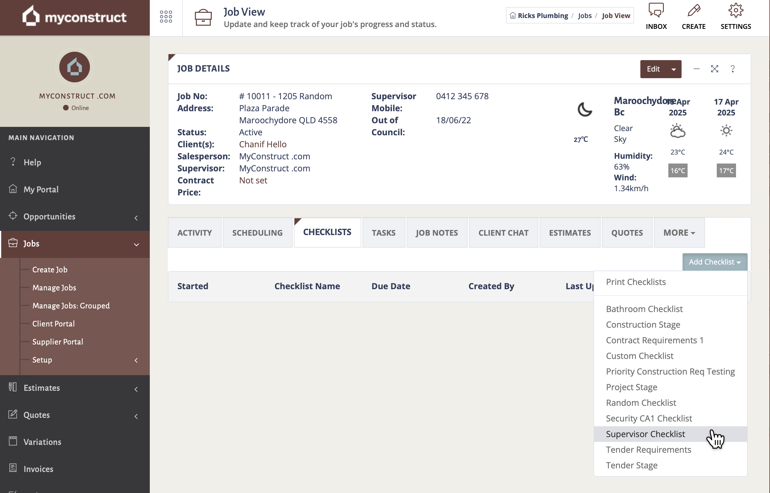Toggle the Add Checklist dropdown
The height and width of the screenshot is (493, 770).
(x=715, y=262)
